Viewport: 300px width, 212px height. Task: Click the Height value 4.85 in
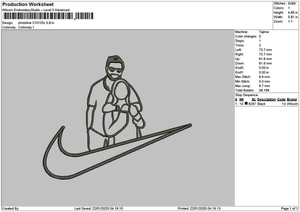[x=292, y=12]
